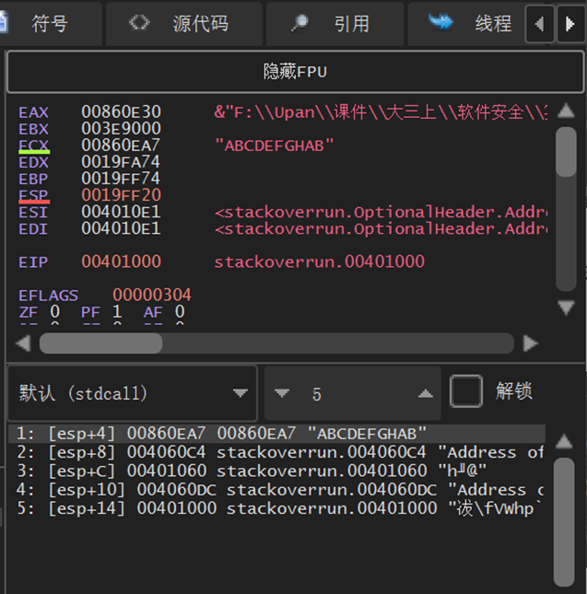Toggle the ZF flag value

(x=55, y=312)
